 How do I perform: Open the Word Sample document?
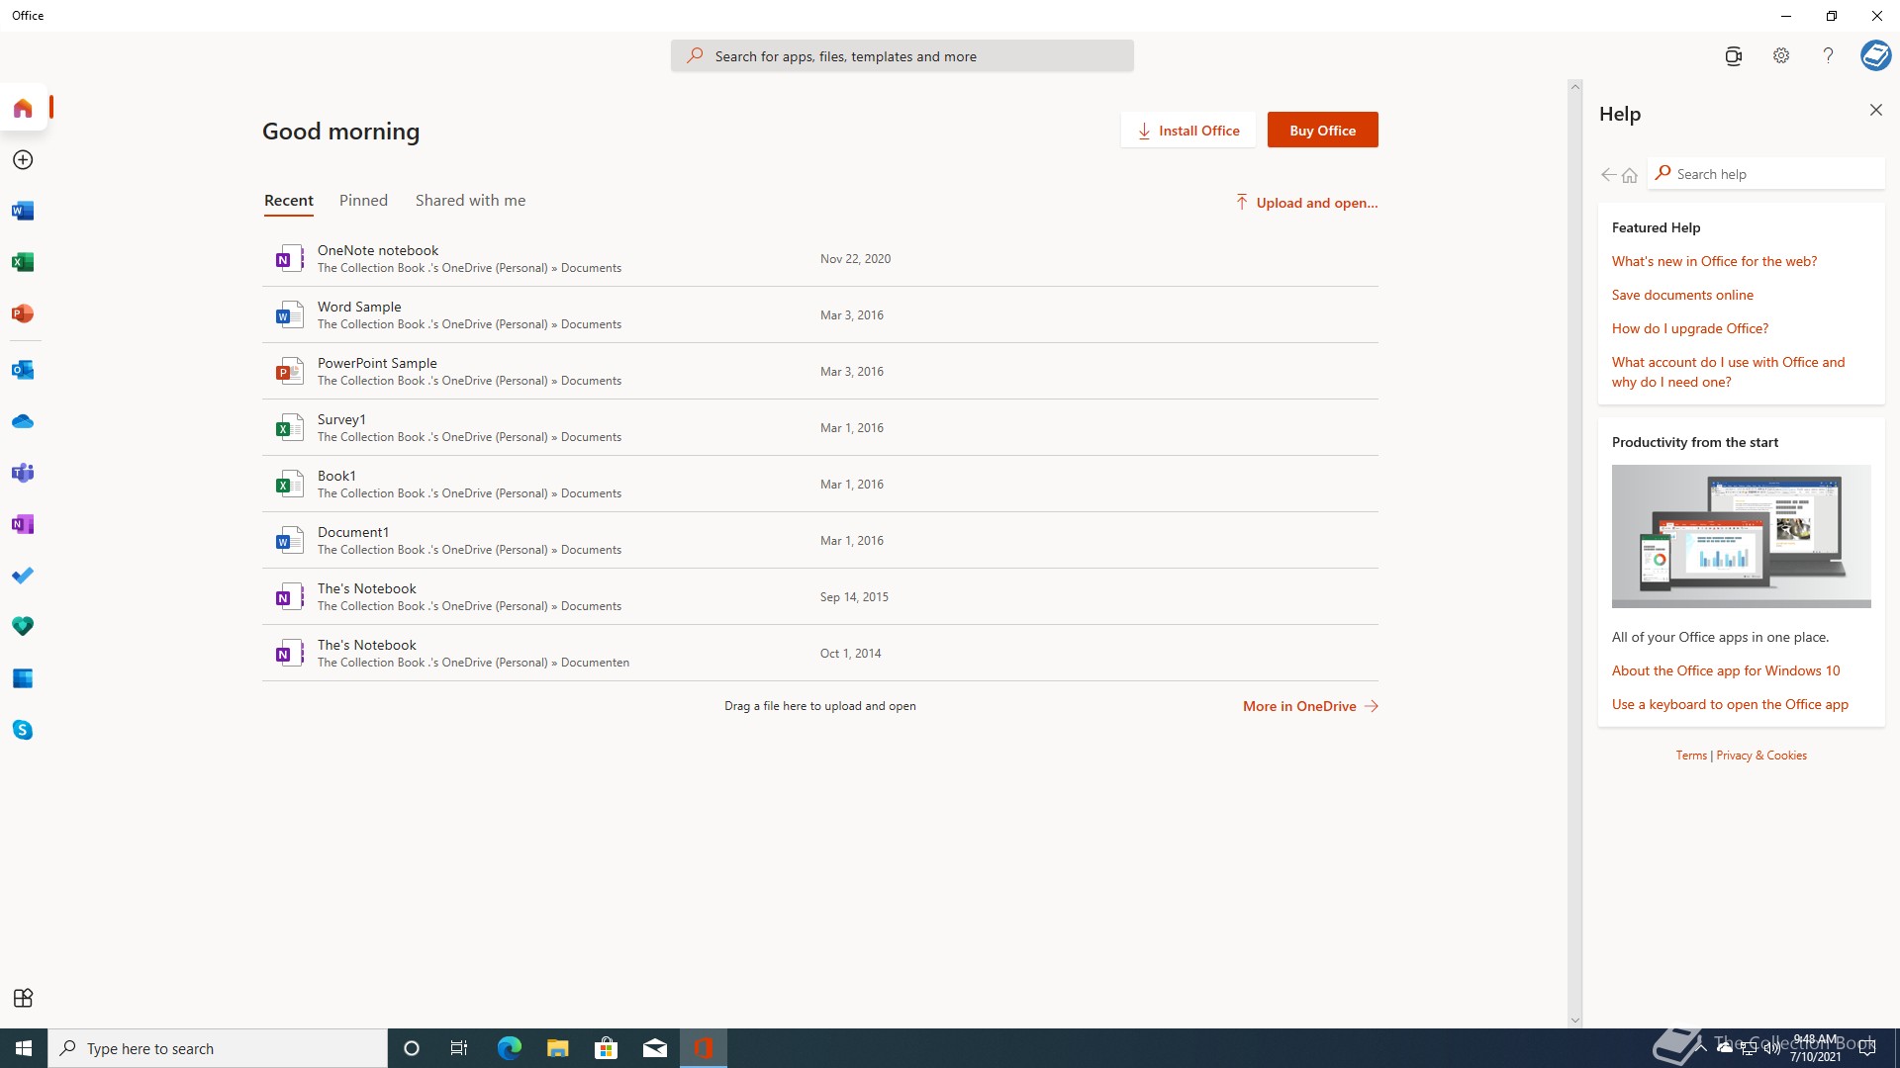819,315
